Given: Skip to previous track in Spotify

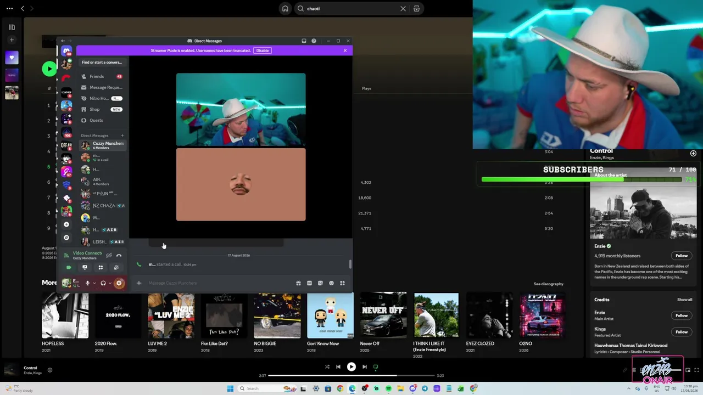Looking at the screenshot, I should (338, 367).
